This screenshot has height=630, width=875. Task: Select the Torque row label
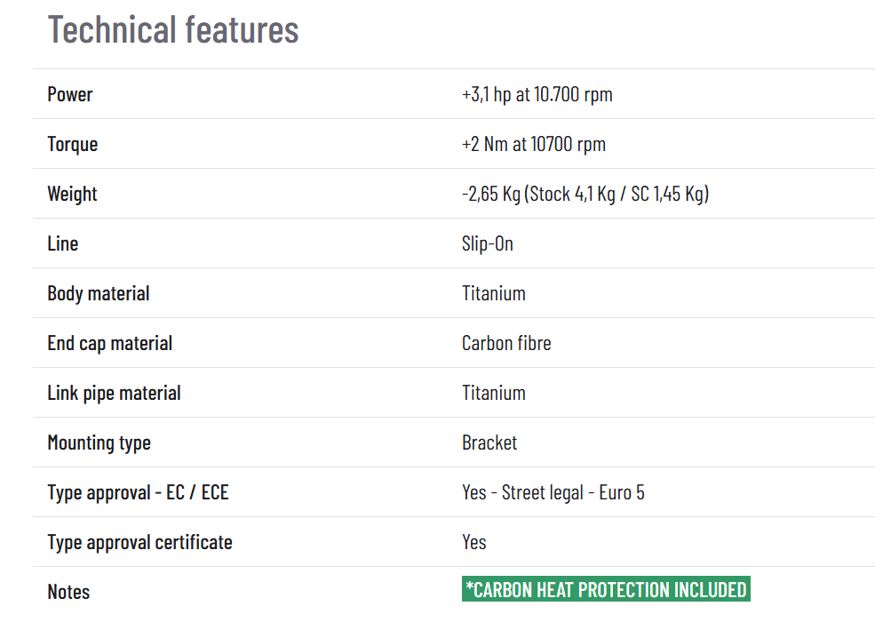pyautogui.click(x=73, y=144)
